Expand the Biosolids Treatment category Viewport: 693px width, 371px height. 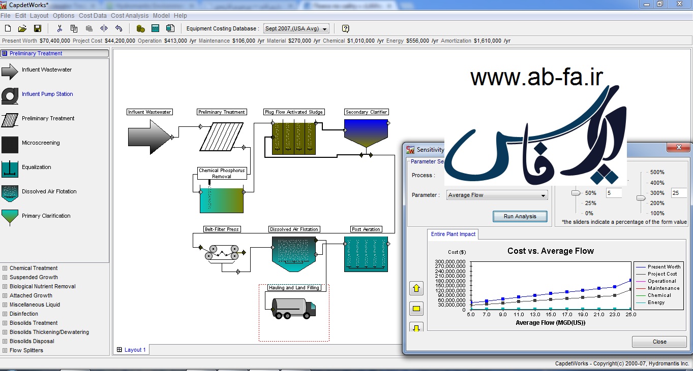click(34, 323)
